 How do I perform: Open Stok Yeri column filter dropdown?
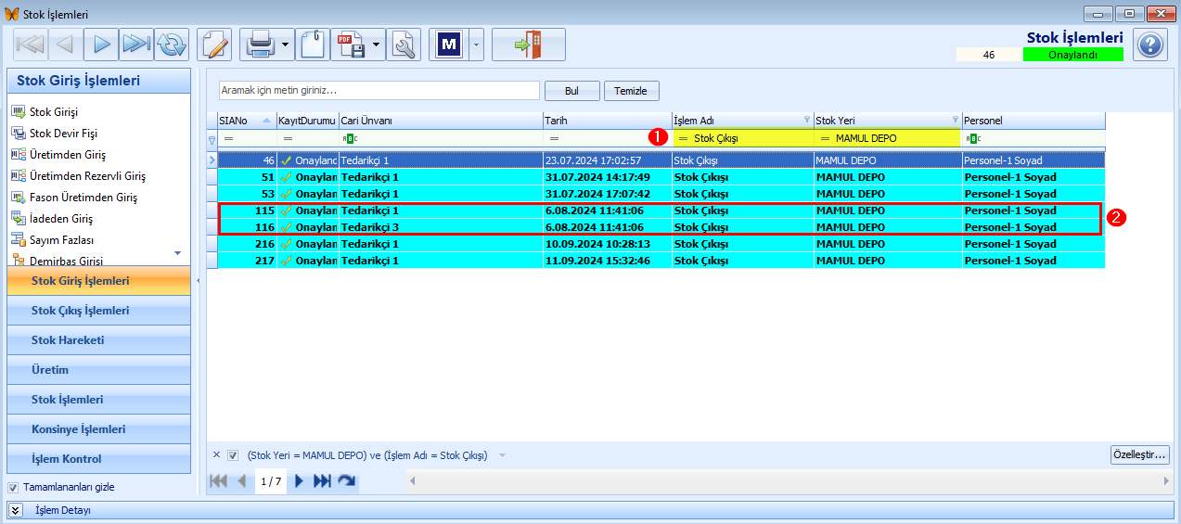click(956, 120)
